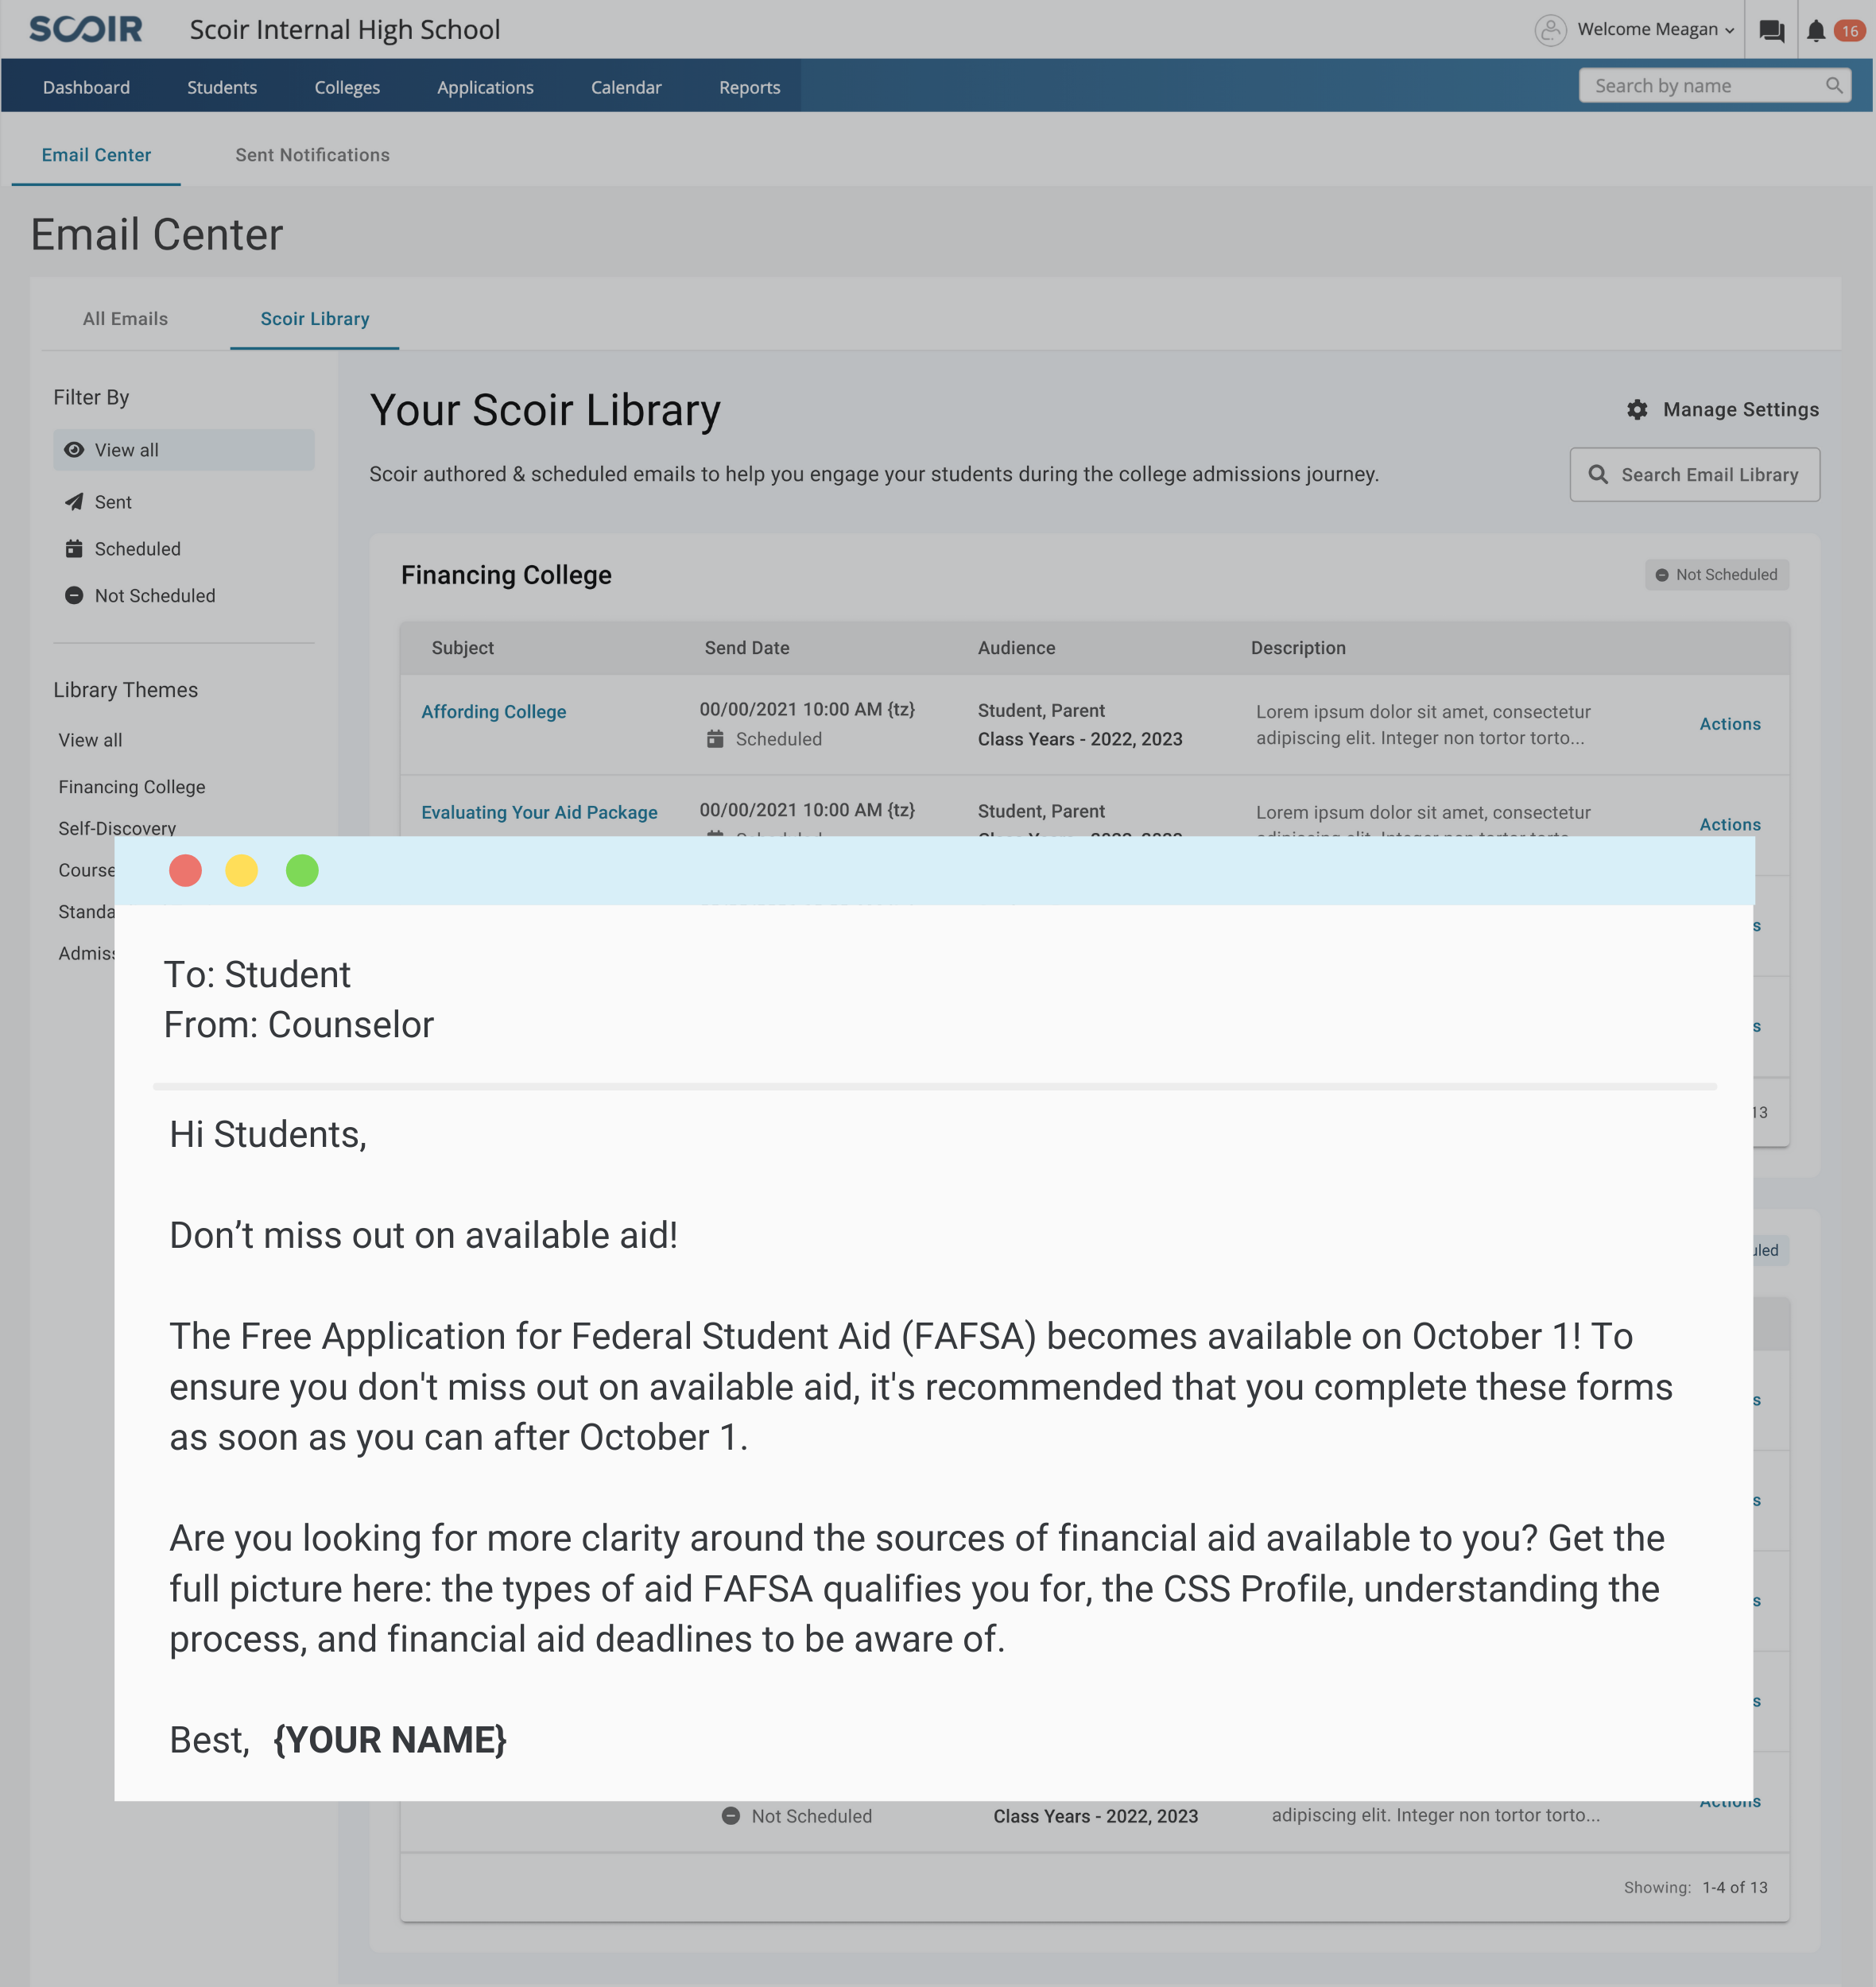
Task: Click the Search Email Library button
Action: coord(1695,474)
